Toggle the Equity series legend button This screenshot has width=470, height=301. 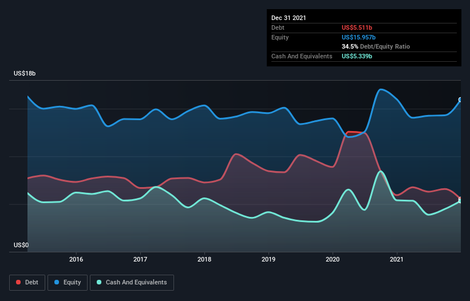click(x=68, y=283)
